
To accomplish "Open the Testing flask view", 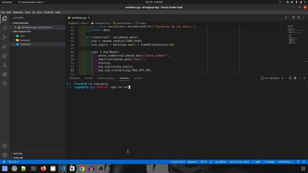I will (x=4, y=65).
